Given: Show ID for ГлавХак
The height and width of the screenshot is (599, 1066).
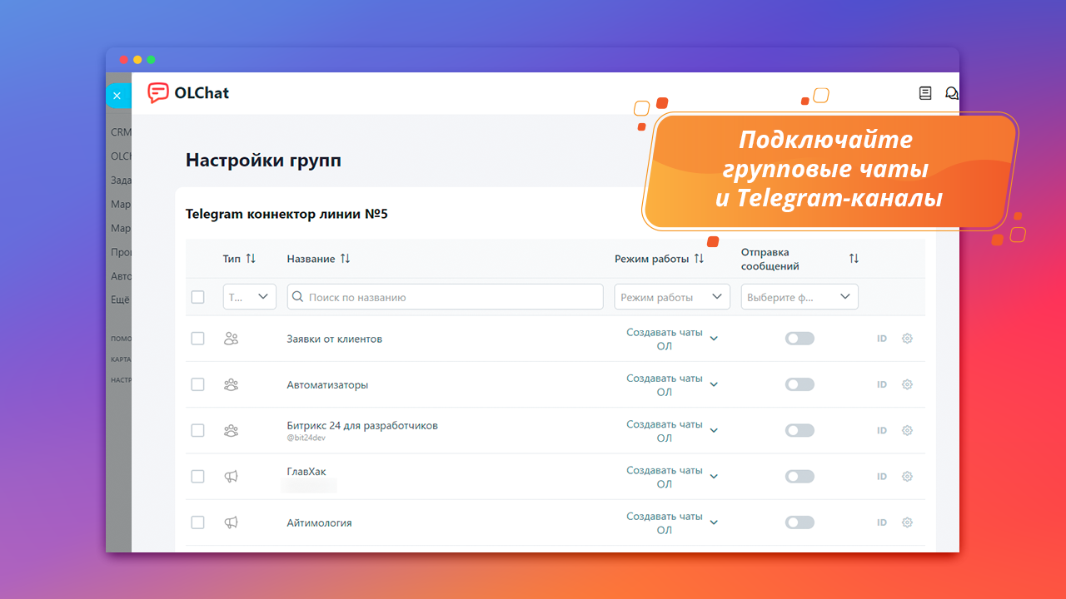Looking at the screenshot, I should click(882, 477).
